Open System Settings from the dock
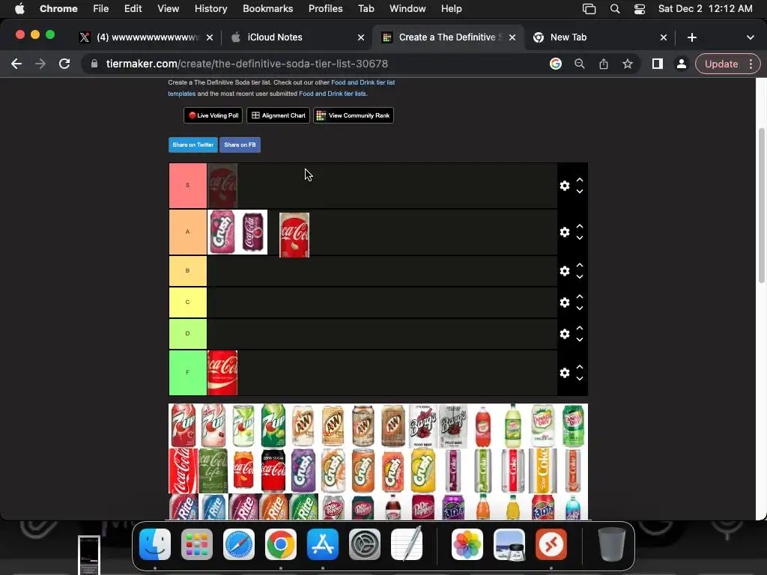The width and height of the screenshot is (767, 575). (x=365, y=544)
